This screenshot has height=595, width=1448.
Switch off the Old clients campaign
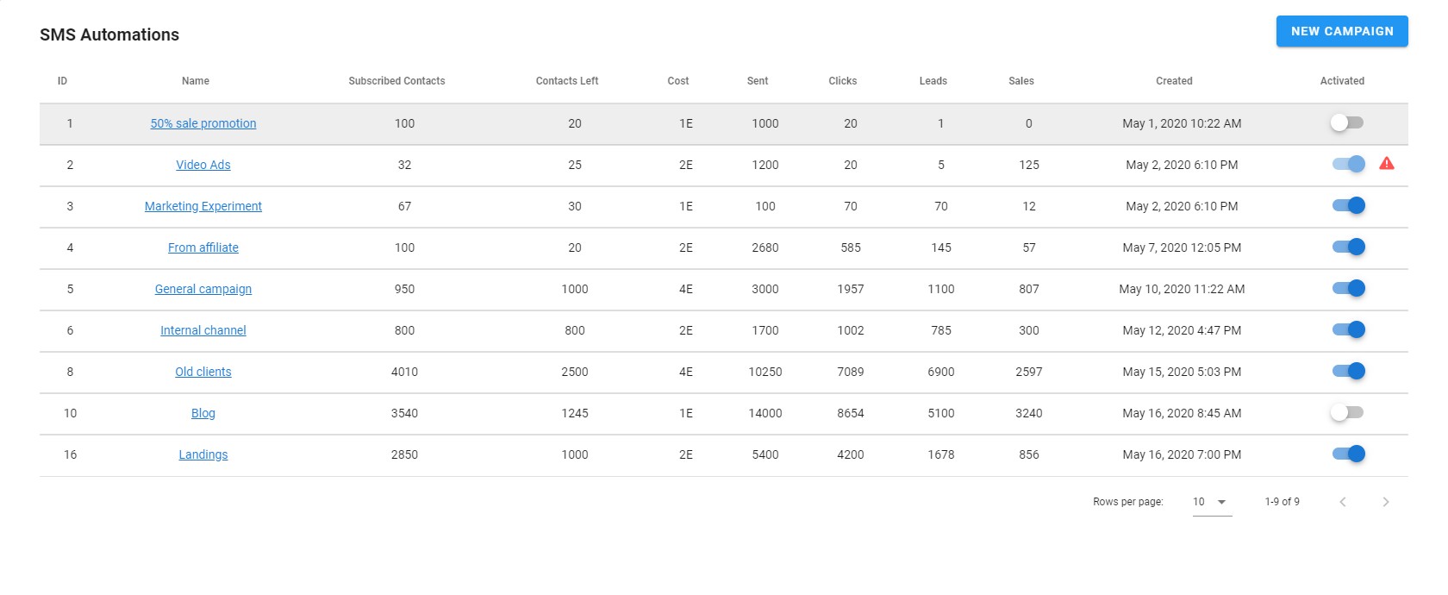pos(1348,371)
